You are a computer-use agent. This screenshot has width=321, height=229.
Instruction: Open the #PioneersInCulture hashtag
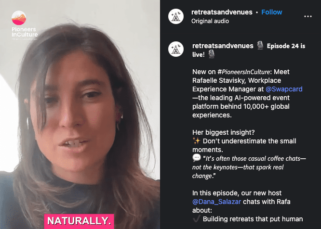coord(243,72)
